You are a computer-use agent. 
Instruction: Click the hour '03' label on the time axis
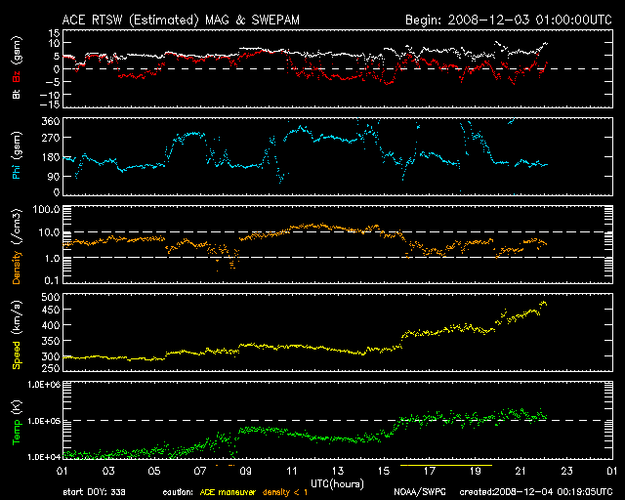(x=108, y=472)
